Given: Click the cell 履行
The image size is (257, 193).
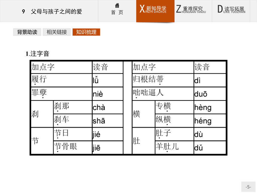Looking at the screenshot, I should click(62, 80).
